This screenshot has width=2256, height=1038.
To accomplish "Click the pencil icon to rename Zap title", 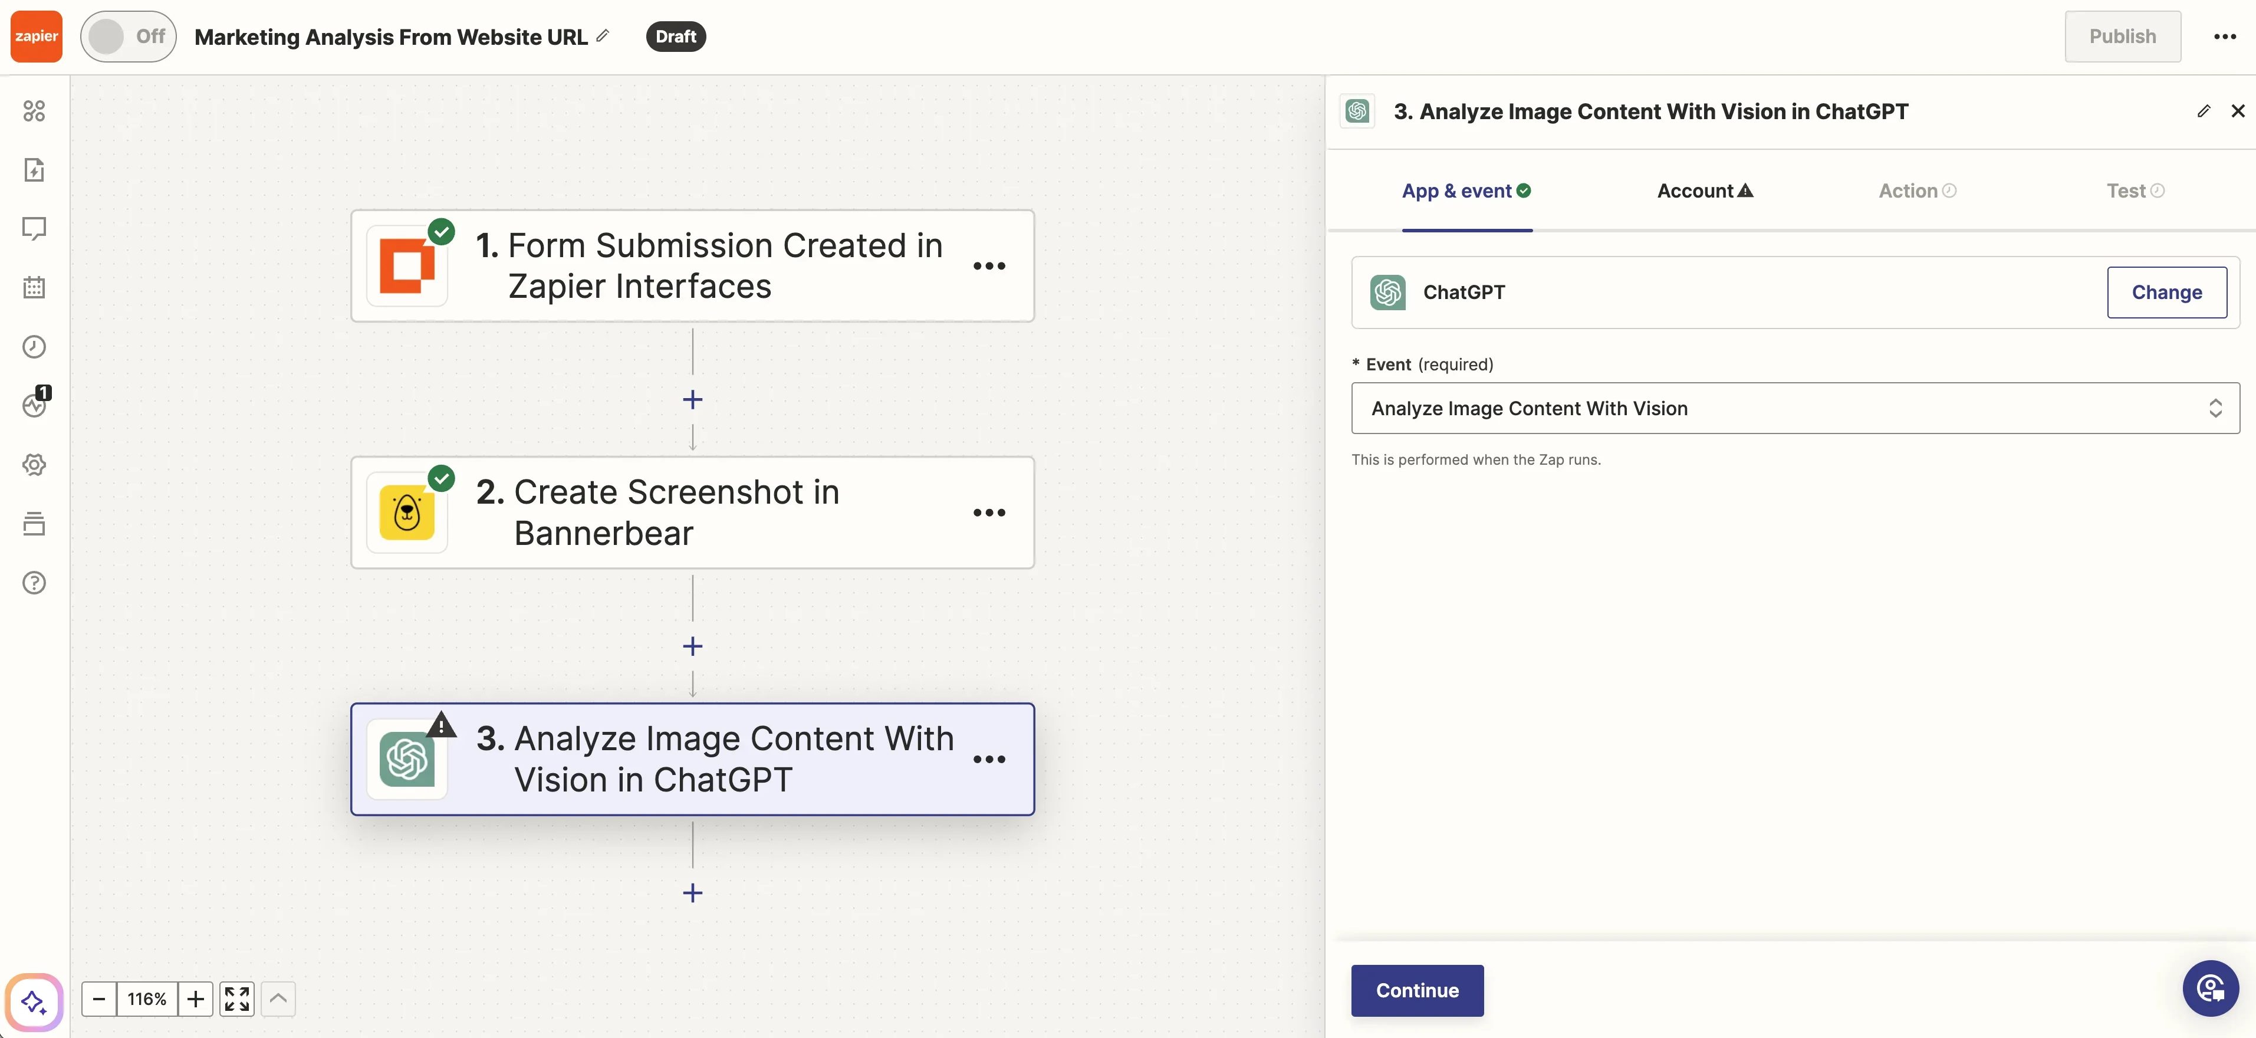I will click(603, 36).
